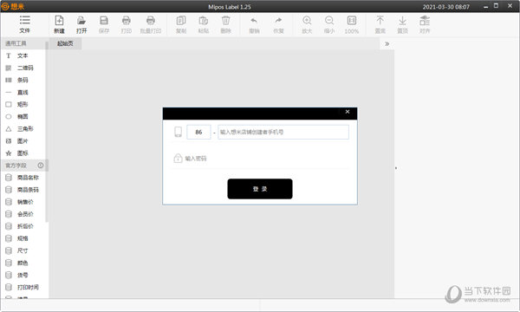Select the 图片 image tool
The height and width of the screenshot is (312, 520).
tap(23, 141)
